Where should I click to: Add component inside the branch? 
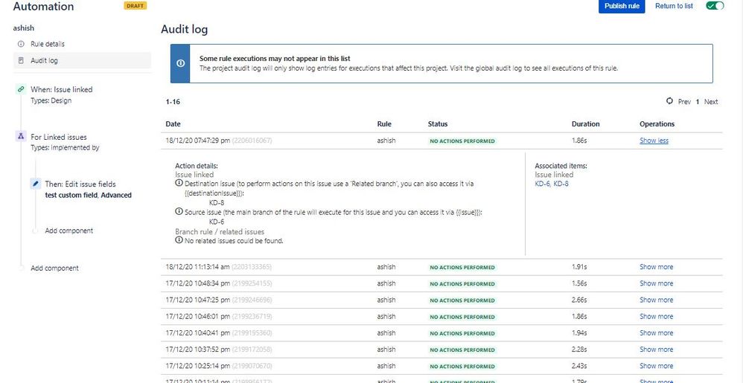(68, 231)
